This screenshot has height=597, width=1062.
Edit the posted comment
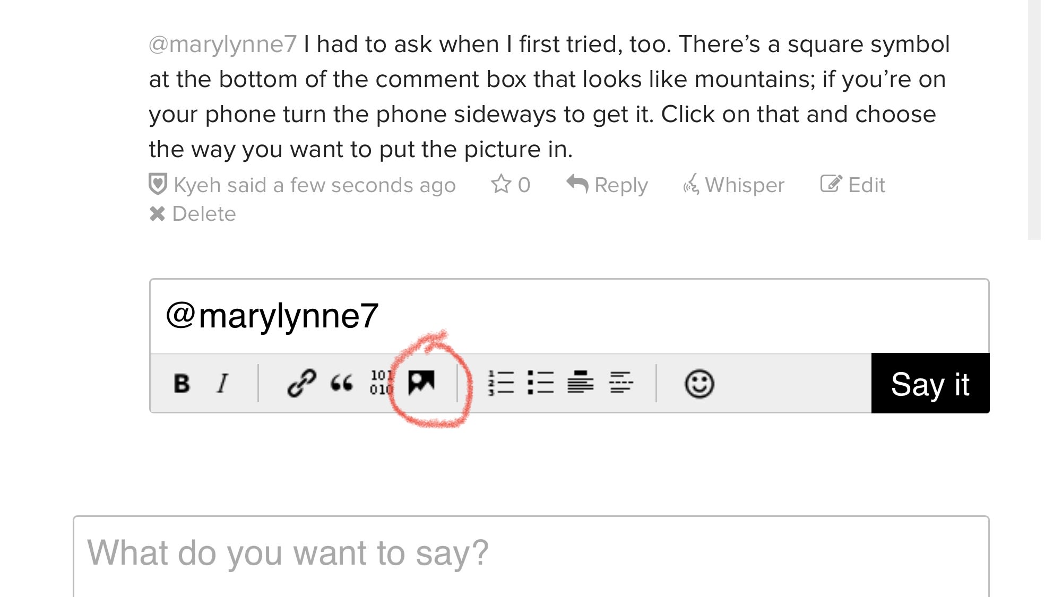click(852, 185)
